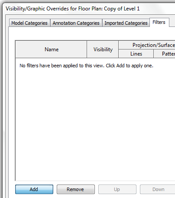Viewport: 175px width, 198px height.
Task: Click empty white space in the filters list
Action: [x=95, y=123]
